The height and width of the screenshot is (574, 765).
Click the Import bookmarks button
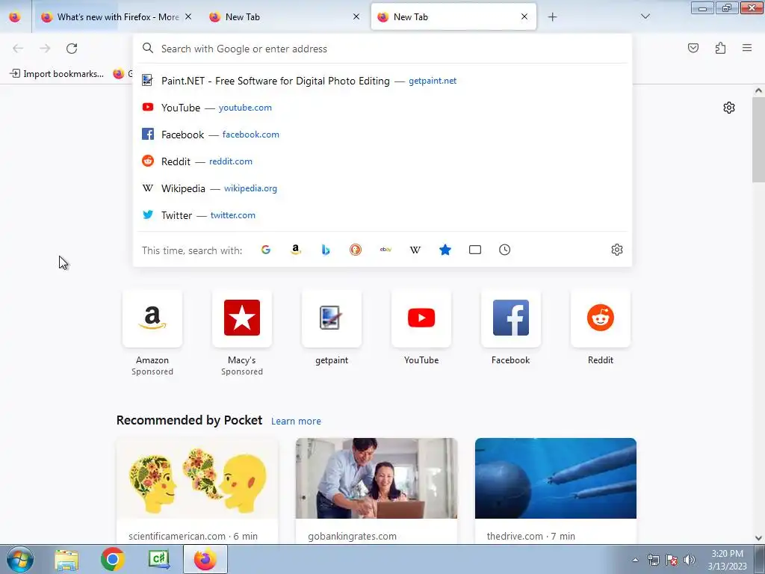pyautogui.click(x=57, y=74)
